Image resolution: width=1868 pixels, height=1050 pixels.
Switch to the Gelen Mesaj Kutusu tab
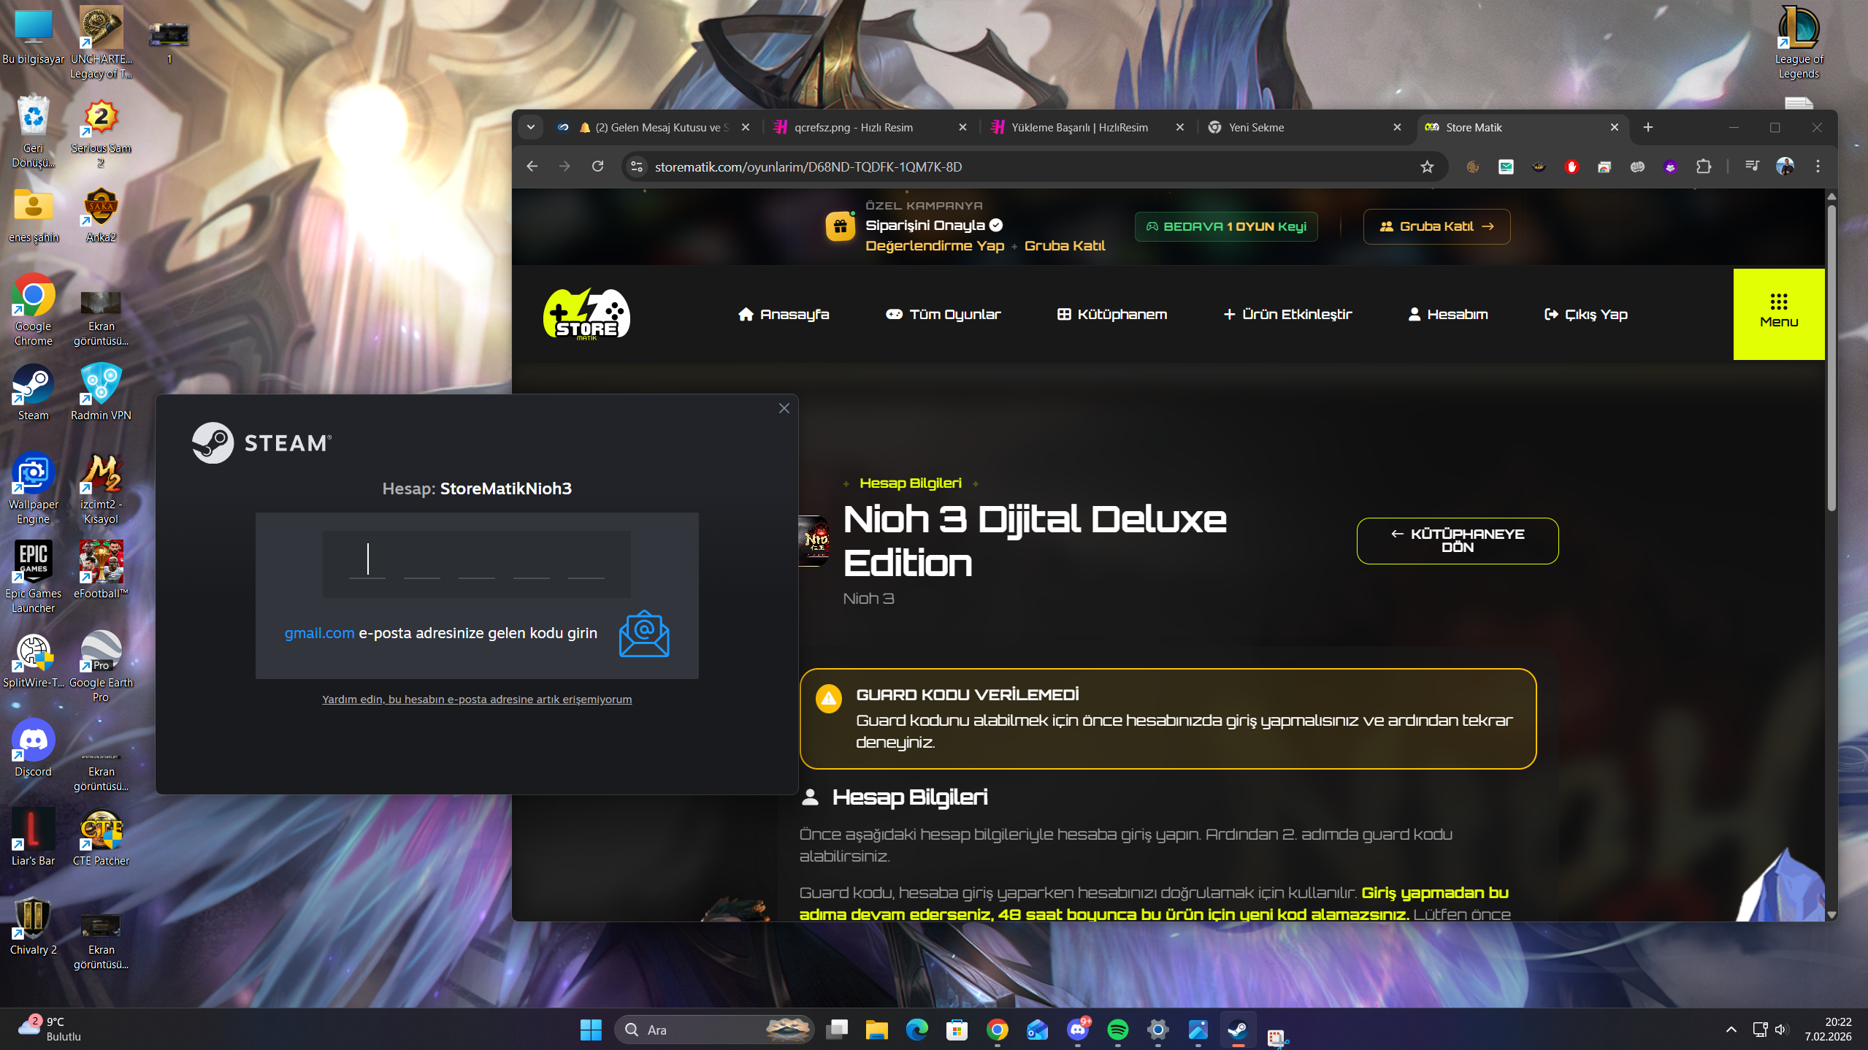tap(653, 127)
